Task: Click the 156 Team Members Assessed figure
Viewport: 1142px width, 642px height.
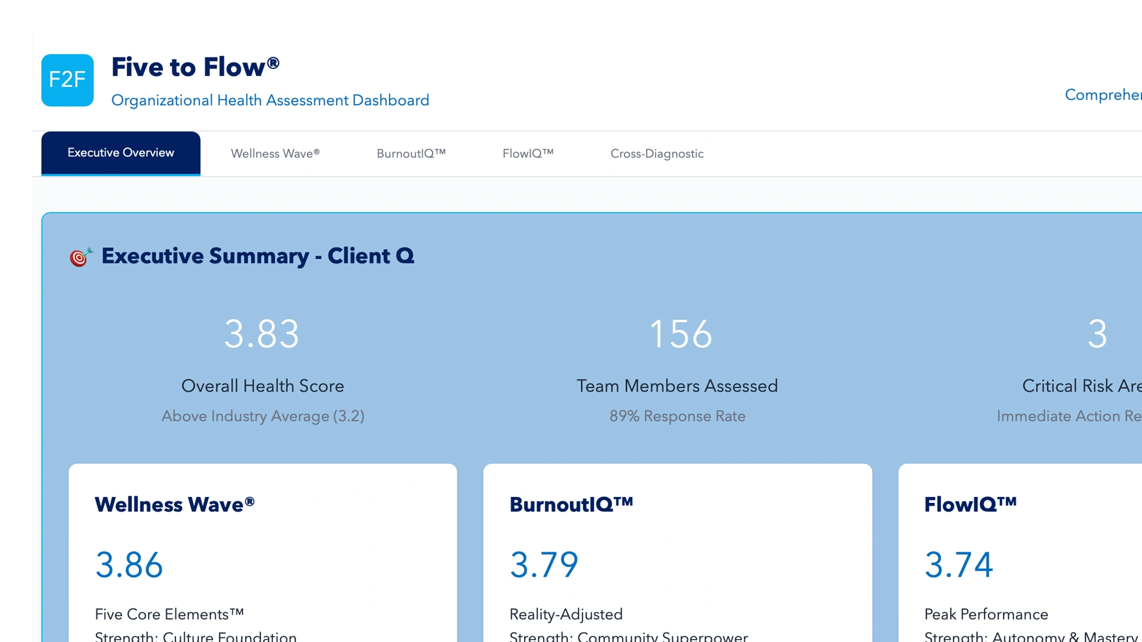Action: (x=680, y=333)
